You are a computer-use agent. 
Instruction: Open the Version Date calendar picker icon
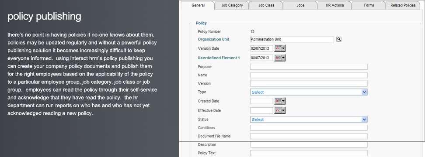280,49
